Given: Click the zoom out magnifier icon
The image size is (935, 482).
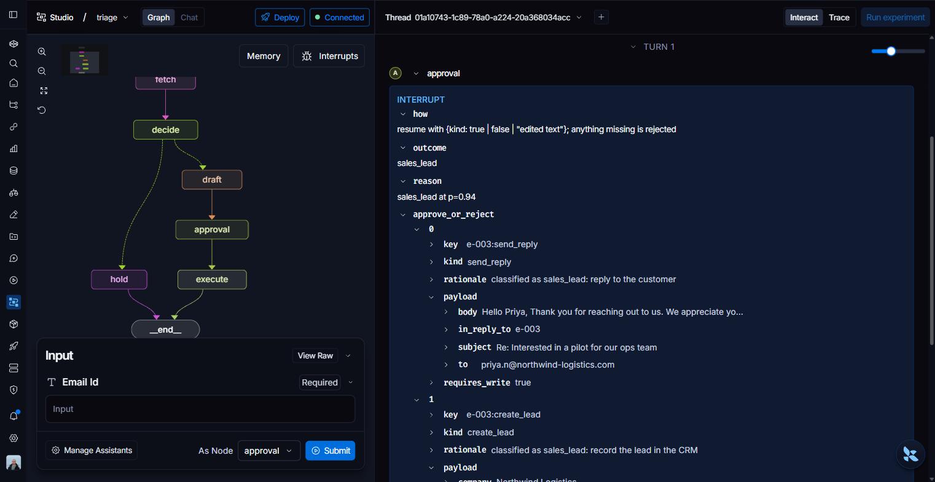Looking at the screenshot, I should click(42, 71).
